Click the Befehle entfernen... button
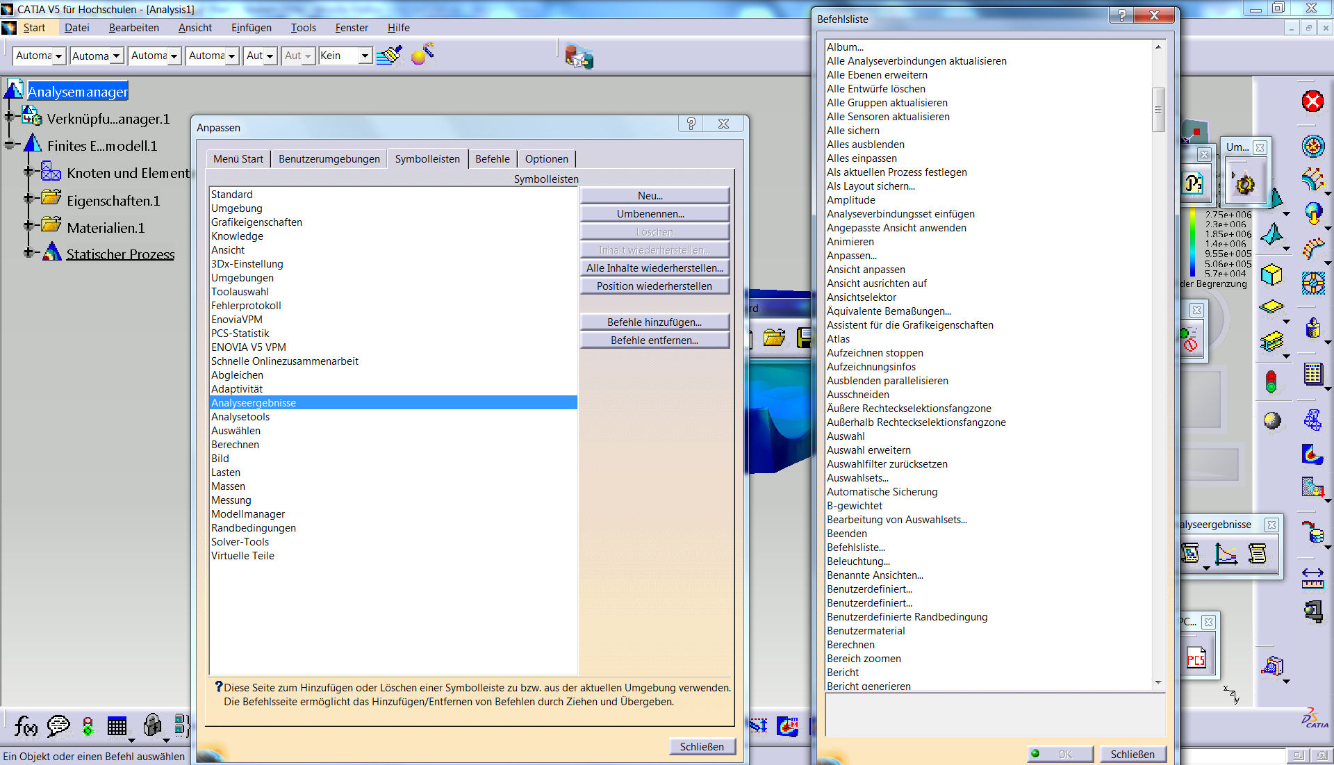This screenshot has height=765, width=1334. tap(654, 340)
